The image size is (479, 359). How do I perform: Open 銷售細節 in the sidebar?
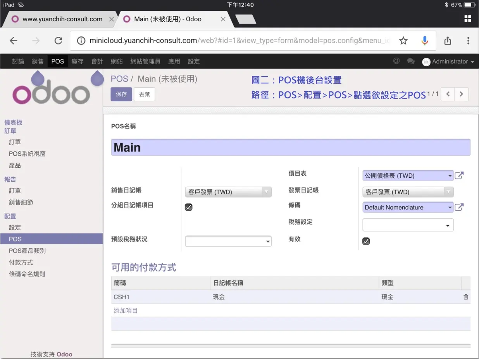tap(21, 202)
